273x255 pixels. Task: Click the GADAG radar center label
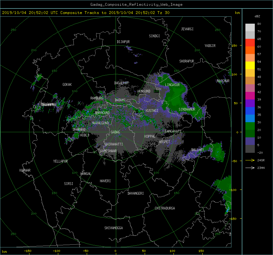pyautogui.click(x=115, y=132)
